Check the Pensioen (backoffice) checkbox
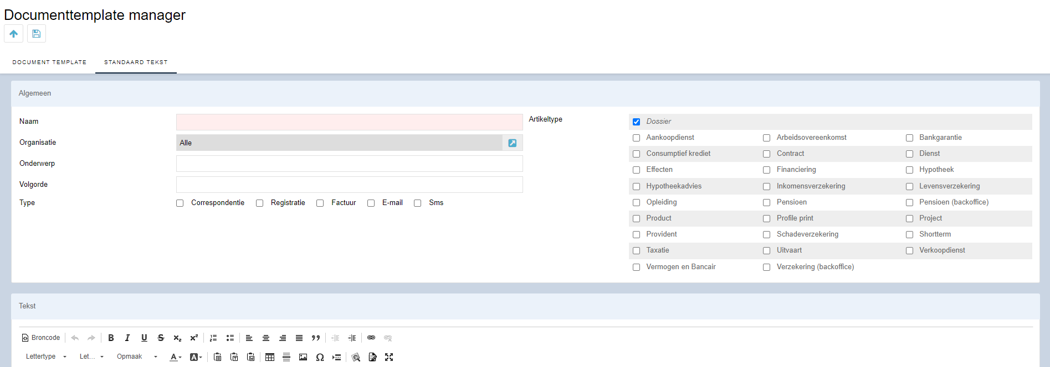1050x367 pixels. click(x=910, y=203)
